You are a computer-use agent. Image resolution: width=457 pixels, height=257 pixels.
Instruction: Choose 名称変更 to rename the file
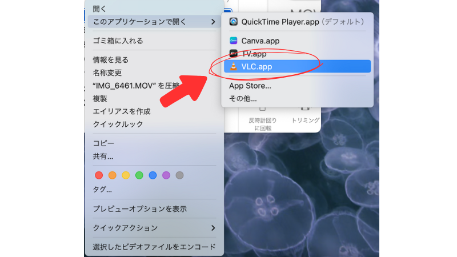click(x=154, y=73)
